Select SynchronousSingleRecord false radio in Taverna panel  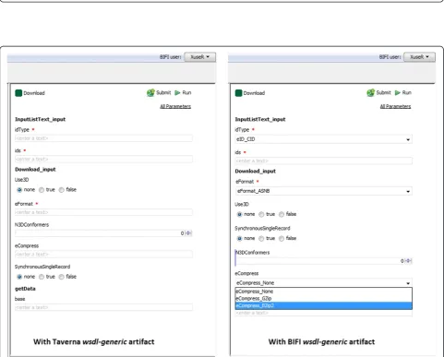click(61, 277)
